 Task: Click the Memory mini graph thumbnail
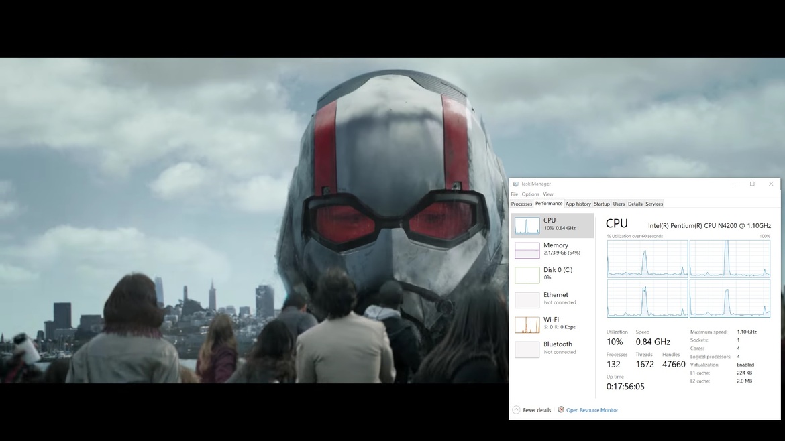click(x=527, y=251)
